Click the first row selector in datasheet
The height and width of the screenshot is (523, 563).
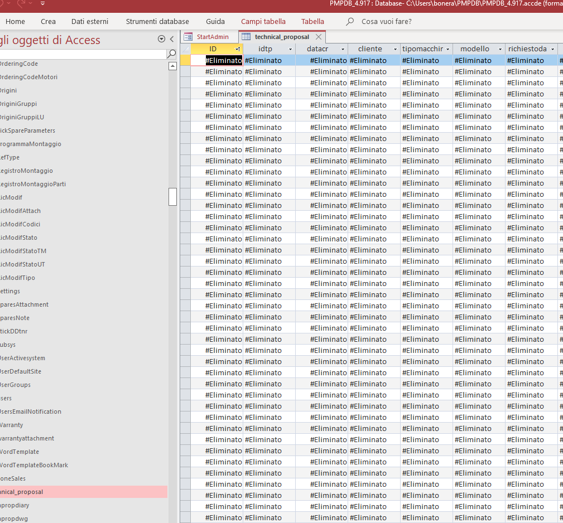[186, 60]
